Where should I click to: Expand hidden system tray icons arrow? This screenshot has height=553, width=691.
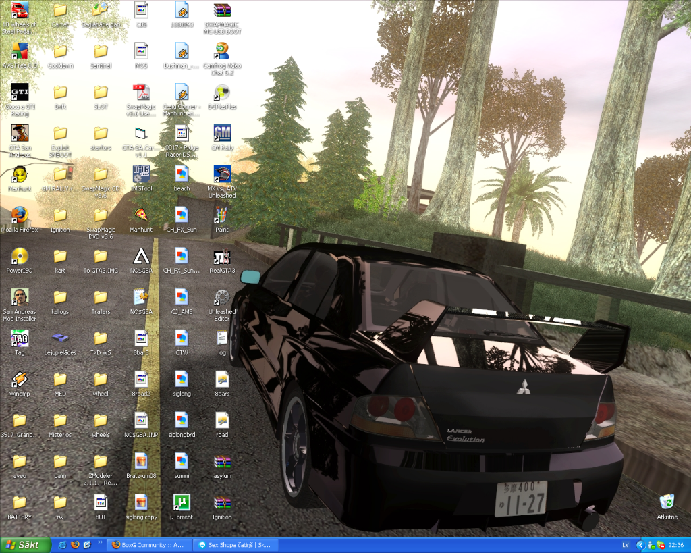[x=641, y=545]
